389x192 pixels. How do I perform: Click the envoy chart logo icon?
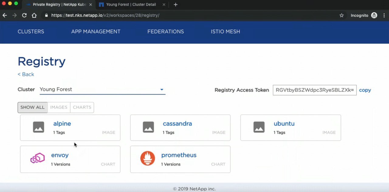click(x=38, y=158)
